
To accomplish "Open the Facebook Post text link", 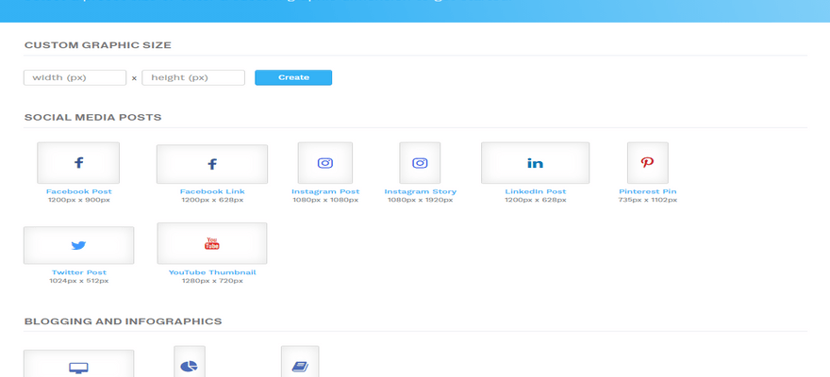I will tap(79, 191).
